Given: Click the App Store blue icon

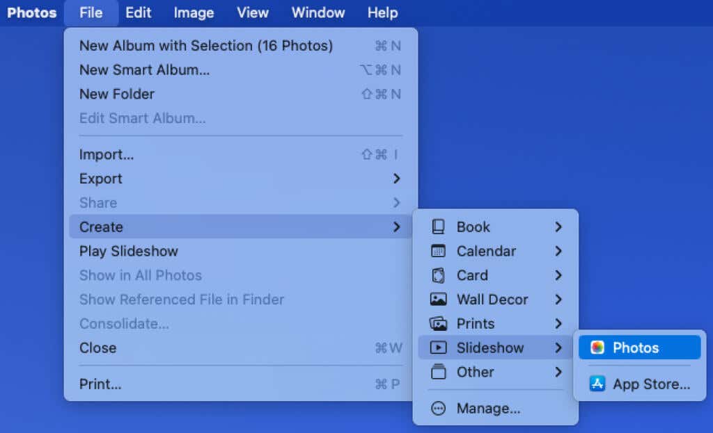Looking at the screenshot, I should (597, 384).
